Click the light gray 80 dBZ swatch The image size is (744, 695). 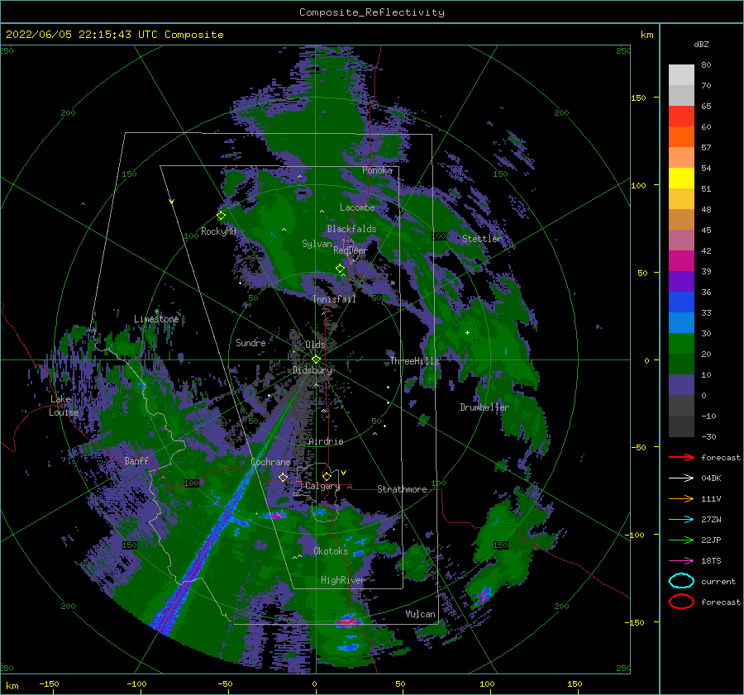pyautogui.click(x=681, y=75)
